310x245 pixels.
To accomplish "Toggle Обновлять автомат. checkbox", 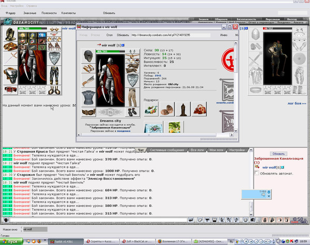I will coord(256,173).
